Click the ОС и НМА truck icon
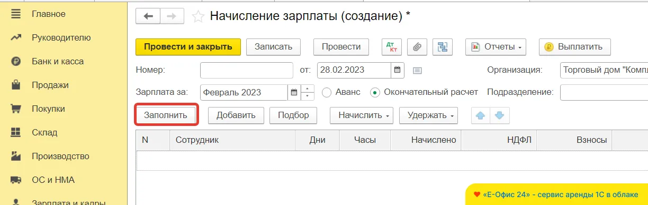The height and width of the screenshot is (205, 648). (x=16, y=180)
